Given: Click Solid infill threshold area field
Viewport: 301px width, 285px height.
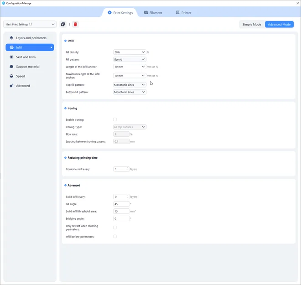Looking at the screenshot, I should click(121, 211).
